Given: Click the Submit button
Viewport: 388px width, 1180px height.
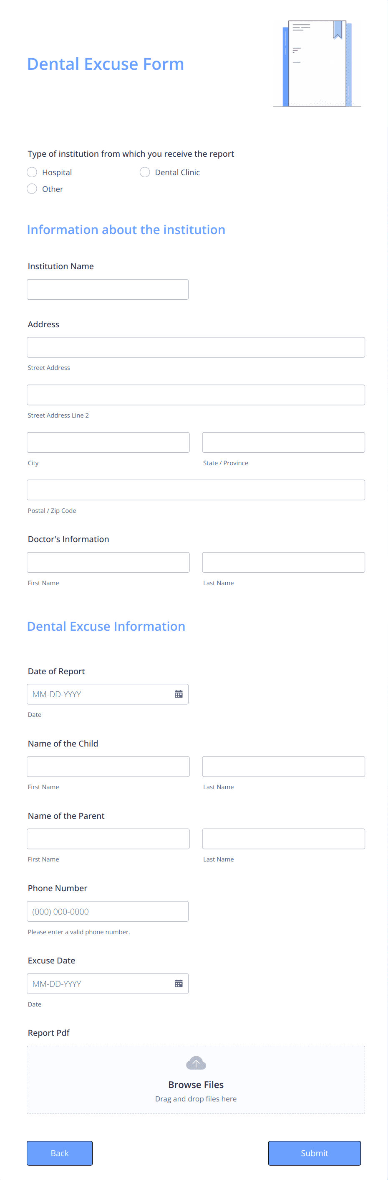Looking at the screenshot, I should (x=314, y=1153).
